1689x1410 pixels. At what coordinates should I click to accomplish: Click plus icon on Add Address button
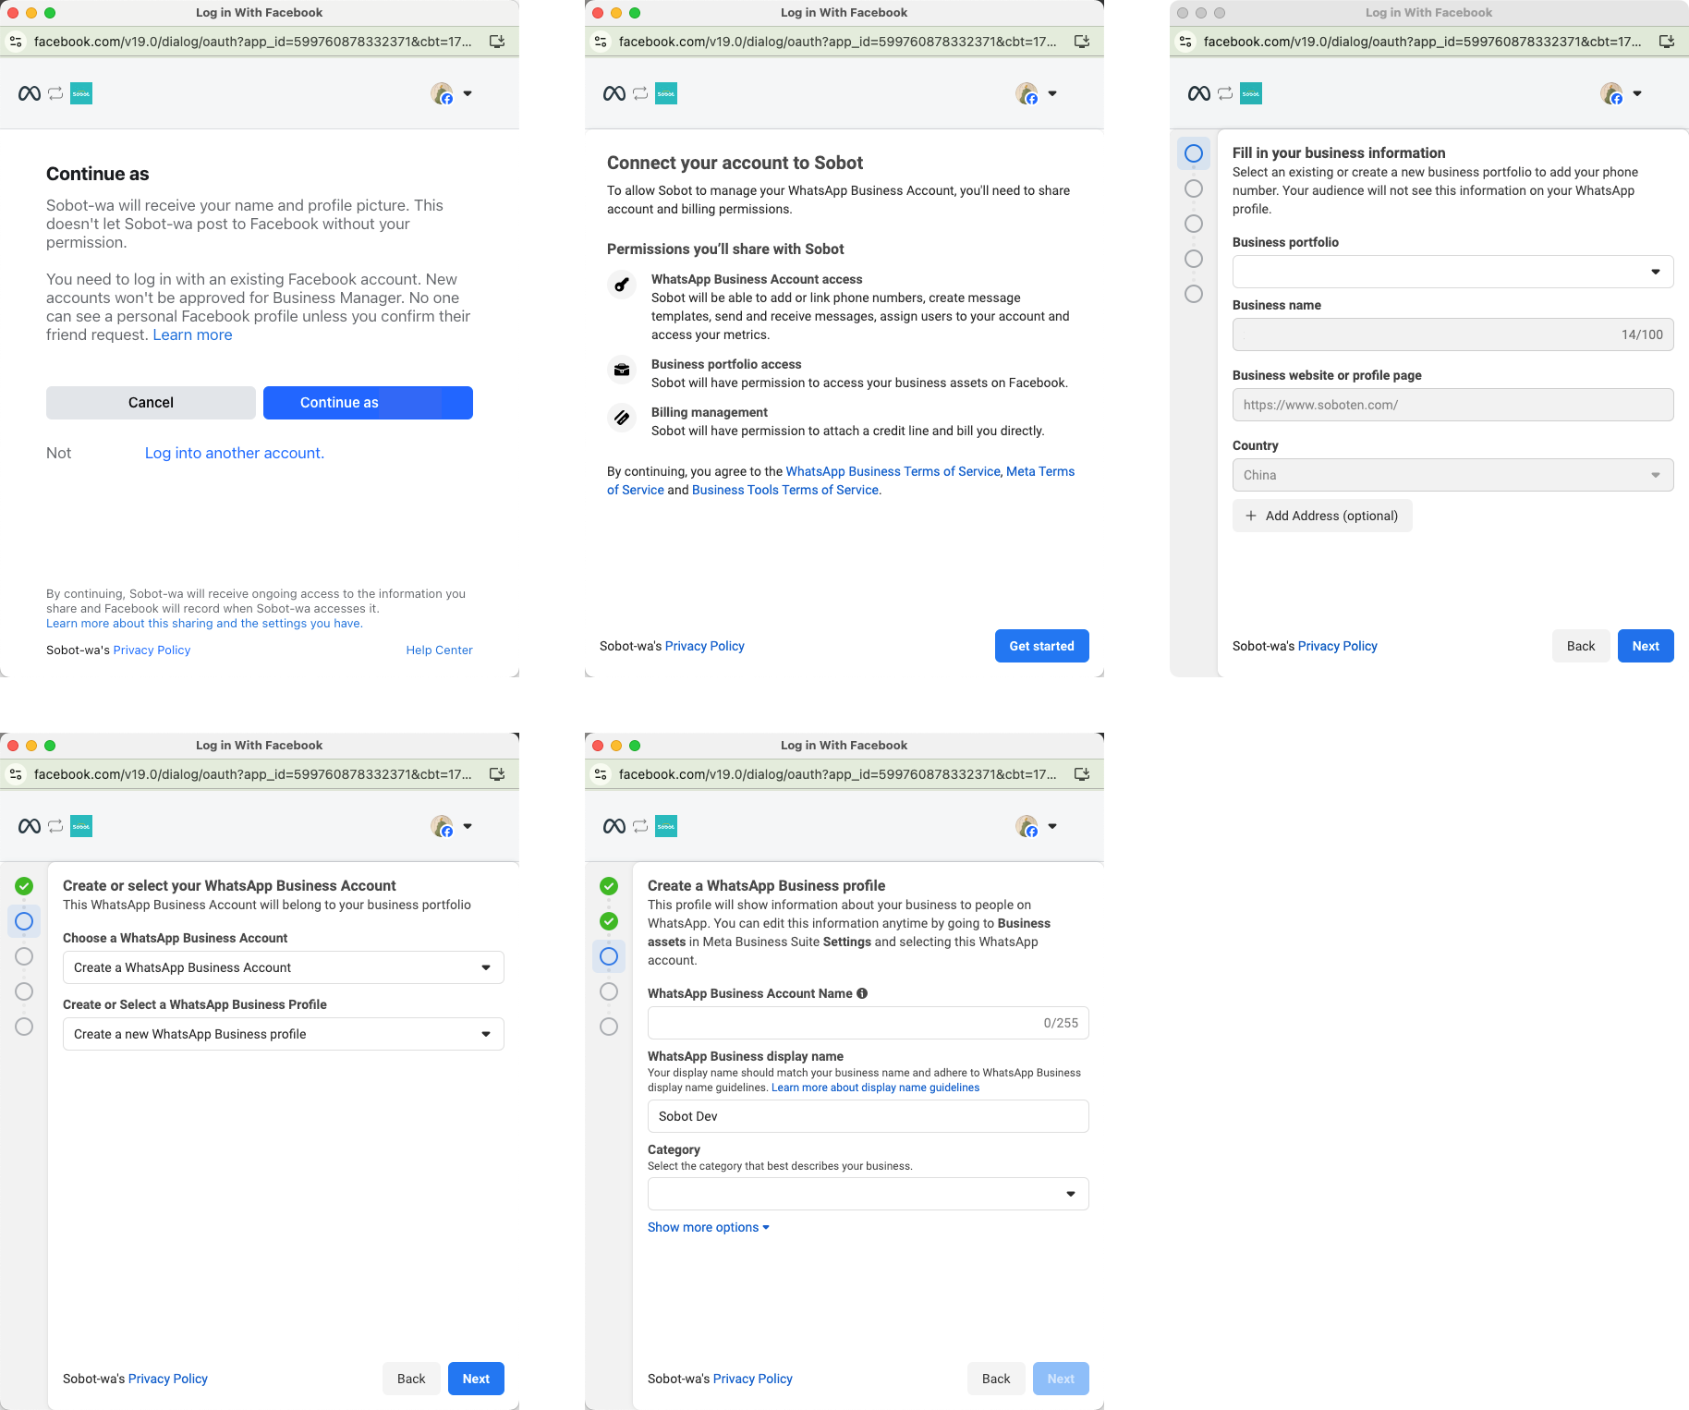point(1251,516)
